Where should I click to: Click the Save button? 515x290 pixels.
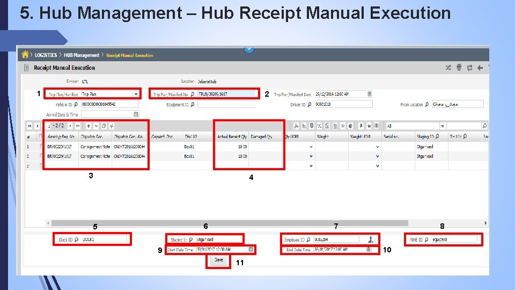219,260
